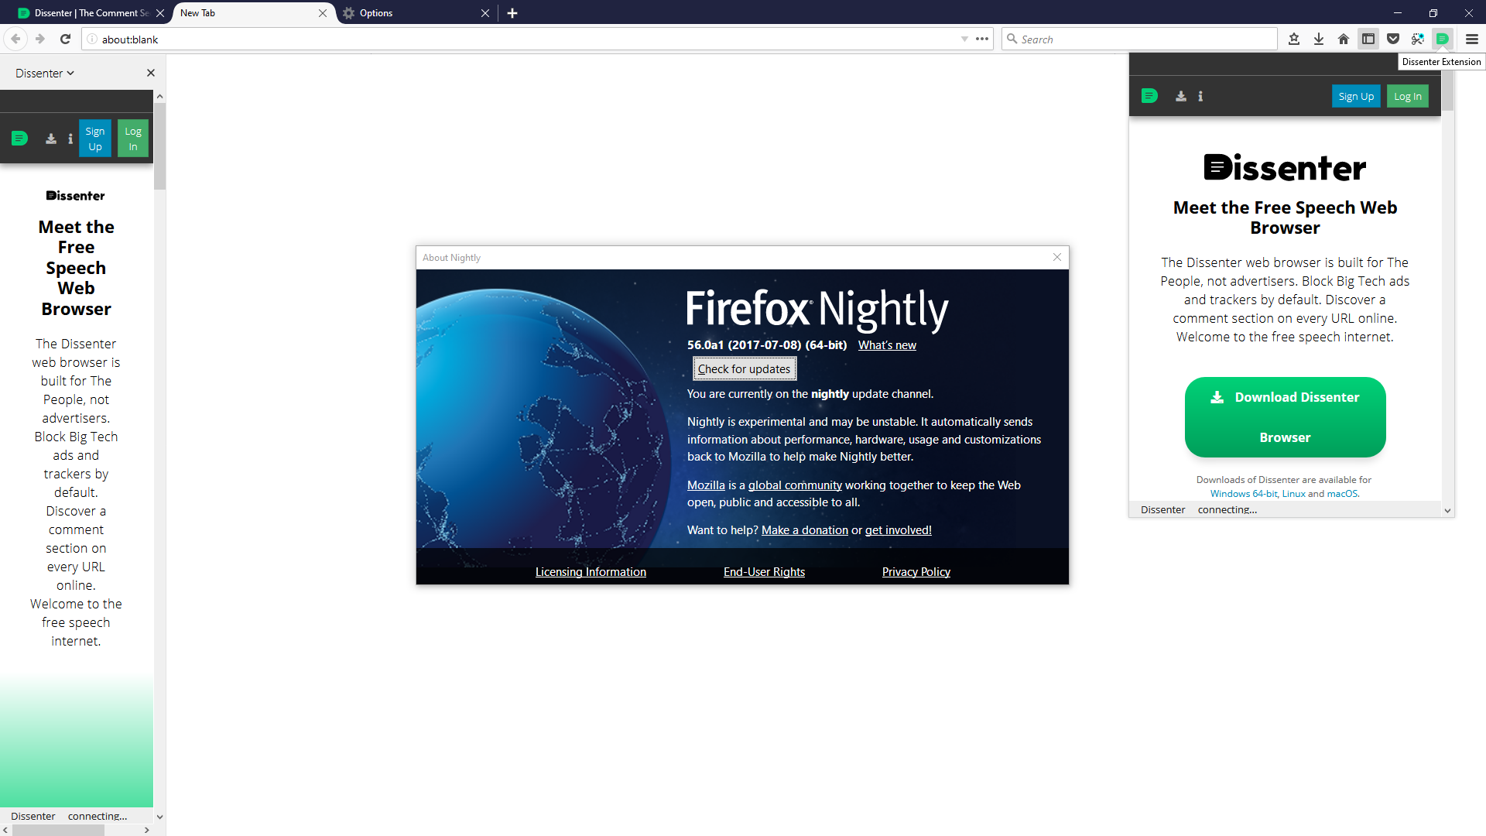Click into the Search input field

1145,39
